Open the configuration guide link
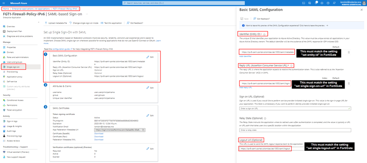This screenshot has width=367, height=163. click(x=62, y=49)
